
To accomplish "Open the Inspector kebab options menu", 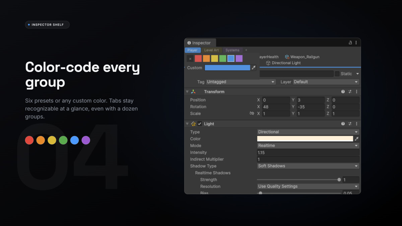I will 356,43.
